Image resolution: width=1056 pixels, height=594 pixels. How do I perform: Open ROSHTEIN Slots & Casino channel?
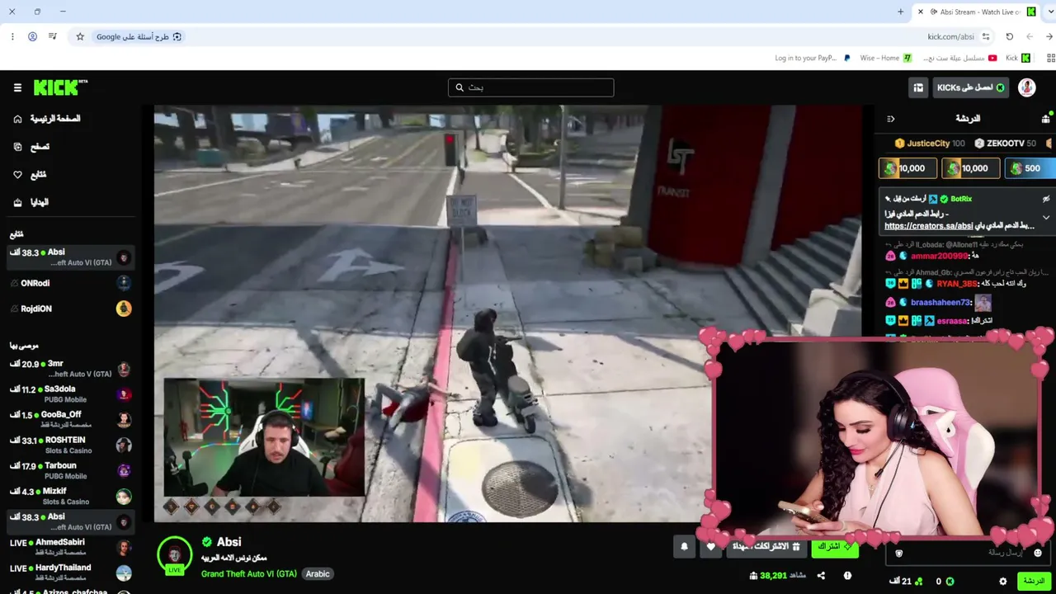pos(69,445)
